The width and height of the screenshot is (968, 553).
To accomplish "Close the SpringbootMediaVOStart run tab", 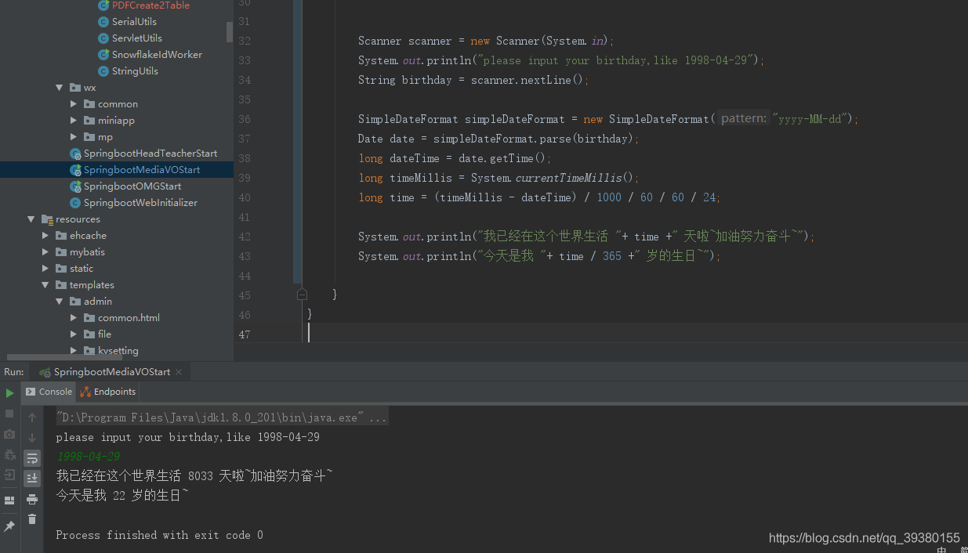I will click(x=179, y=372).
